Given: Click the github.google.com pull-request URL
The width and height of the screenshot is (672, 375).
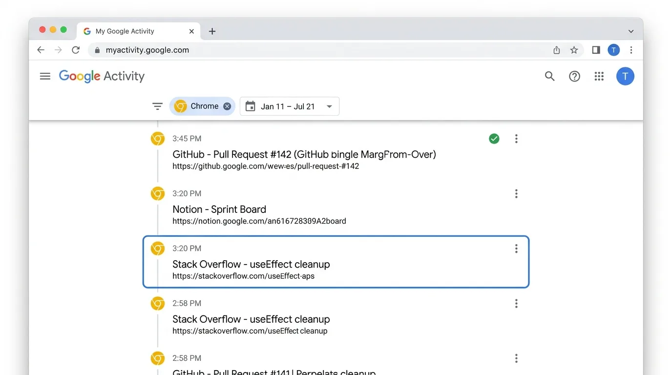Looking at the screenshot, I should 266,166.
